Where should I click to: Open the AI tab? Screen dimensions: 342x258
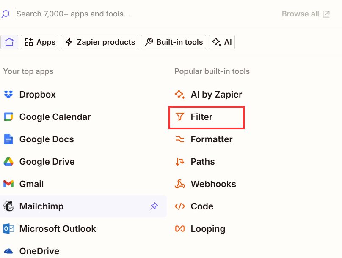[x=222, y=42]
